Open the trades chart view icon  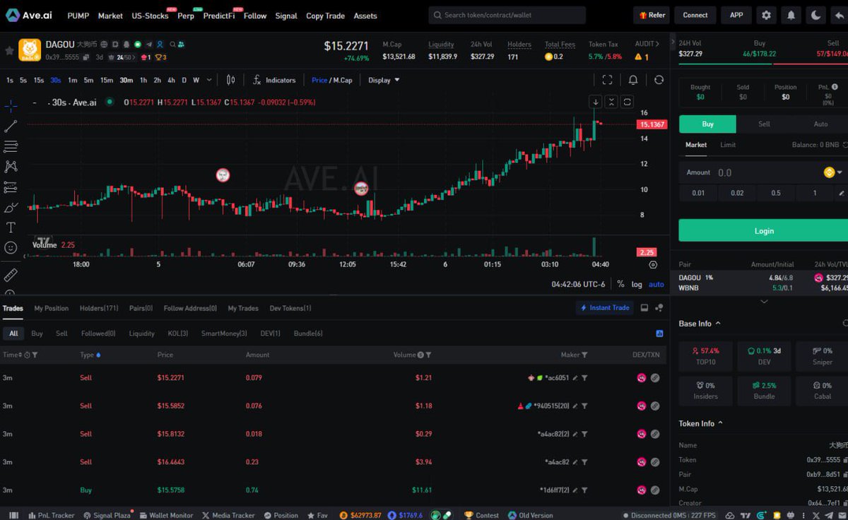659,333
